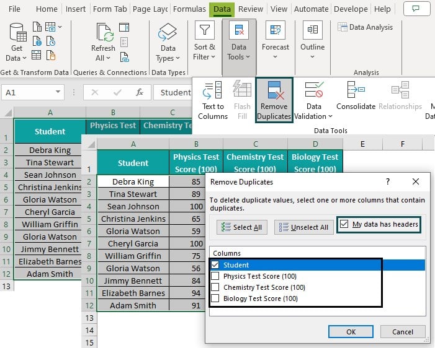Click the formula bar Cancel X icon
435x348 pixels.
pos(95,92)
